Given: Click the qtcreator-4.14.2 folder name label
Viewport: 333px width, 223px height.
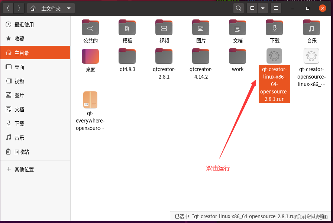Looking at the screenshot, I should point(201,73).
